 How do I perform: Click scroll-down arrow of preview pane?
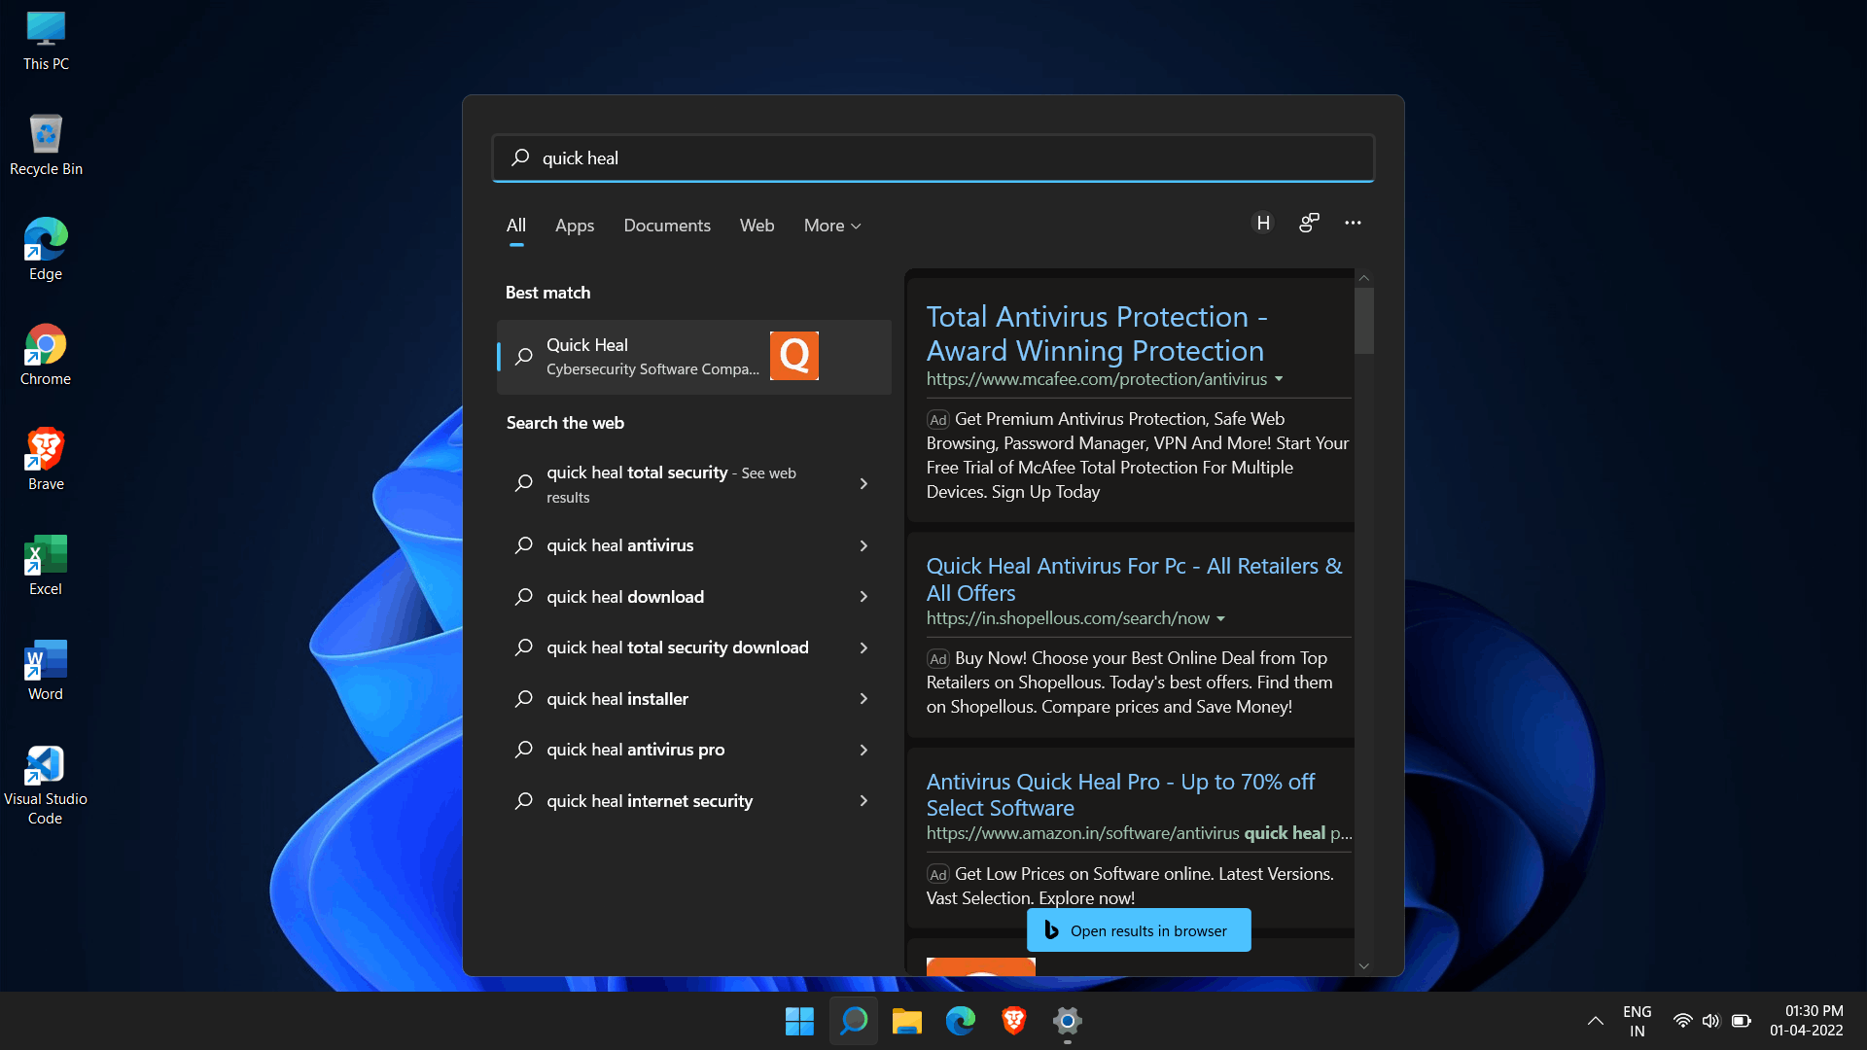[x=1364, y=965]
